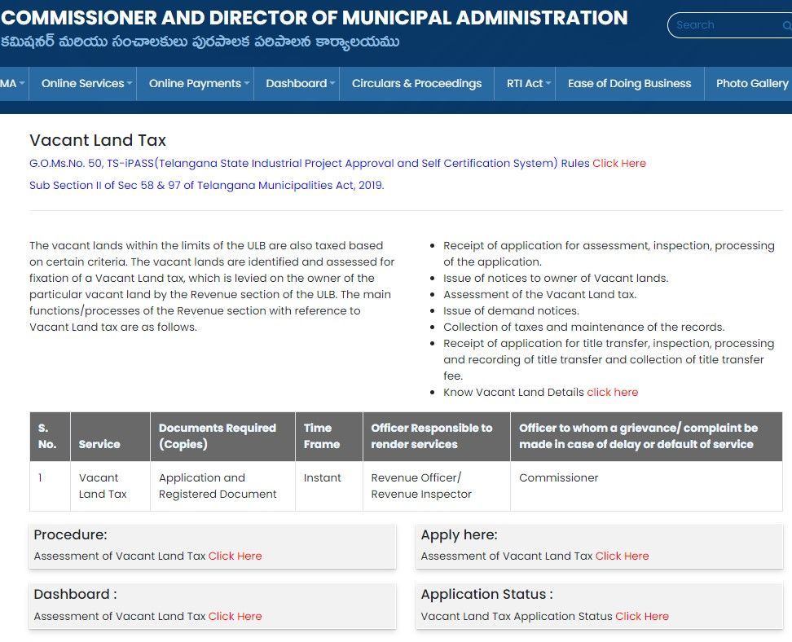Image resolution: width=792 pixels, height=642 pixels.
Task: Click the Vacant Land Tax page heading
Action: pyautogui.click(x=97, y=140)
